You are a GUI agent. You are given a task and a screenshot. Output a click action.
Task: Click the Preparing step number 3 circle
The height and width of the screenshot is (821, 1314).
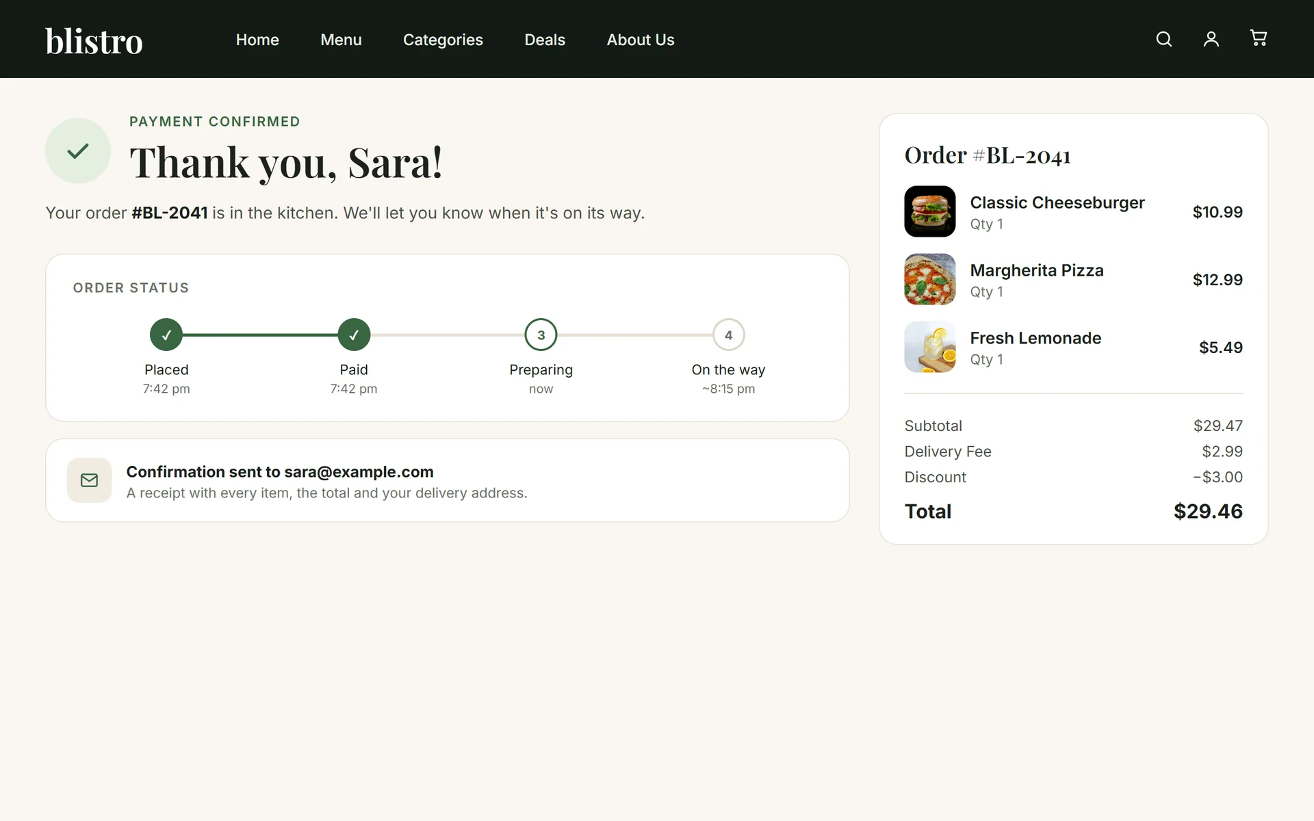(541, 335)
